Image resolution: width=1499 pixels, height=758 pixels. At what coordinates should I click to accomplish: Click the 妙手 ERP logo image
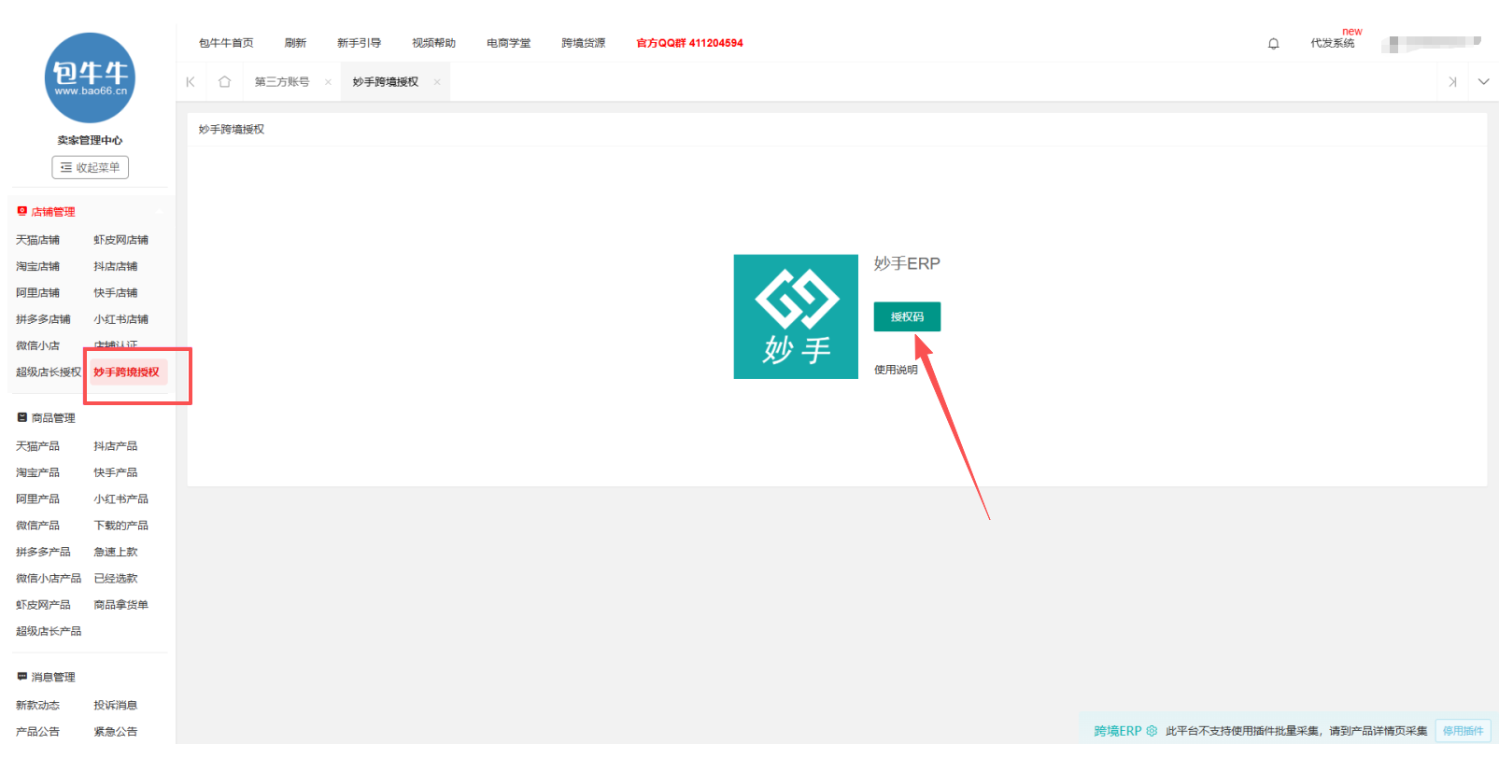coord(796,316)
